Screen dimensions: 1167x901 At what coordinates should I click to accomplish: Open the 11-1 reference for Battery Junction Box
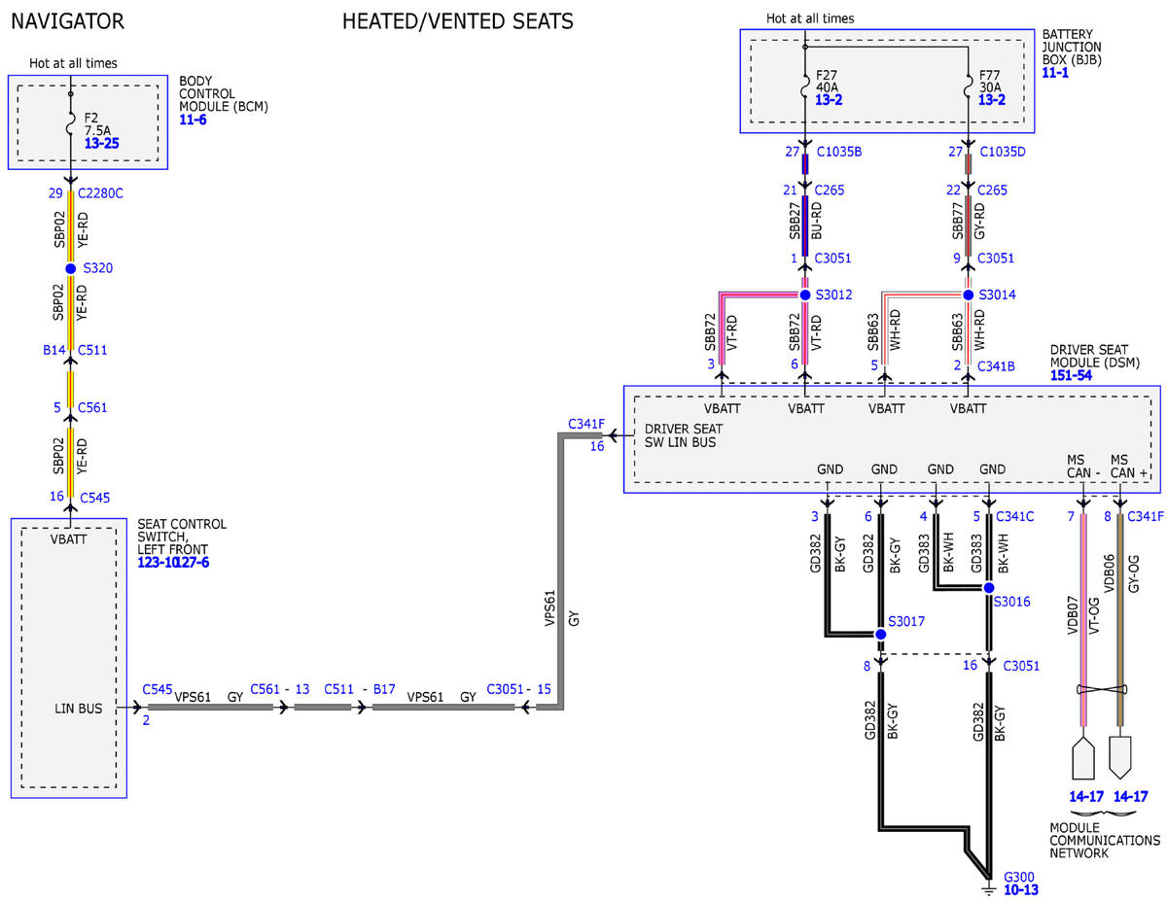[x=1055, y=72]
